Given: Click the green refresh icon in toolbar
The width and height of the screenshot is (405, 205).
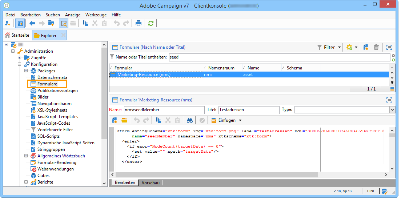Looking at the screenshot, I should 151,23.
